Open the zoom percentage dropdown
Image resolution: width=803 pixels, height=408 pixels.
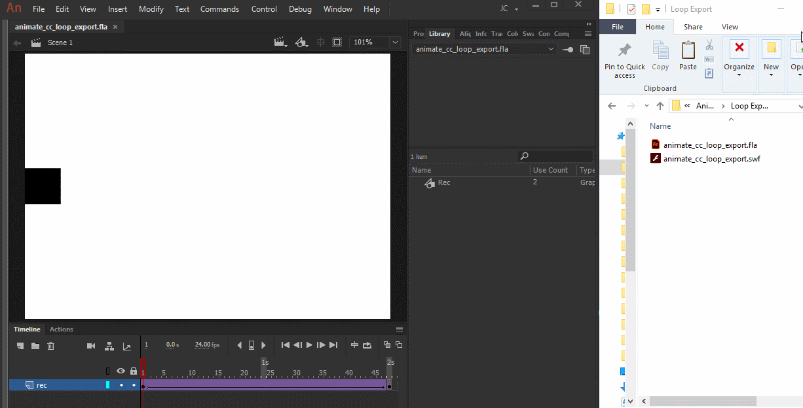[x=394, y=41]
